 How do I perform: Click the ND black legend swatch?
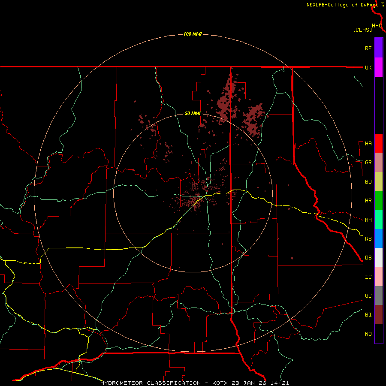pyautogui.click(x=379, y=334)
